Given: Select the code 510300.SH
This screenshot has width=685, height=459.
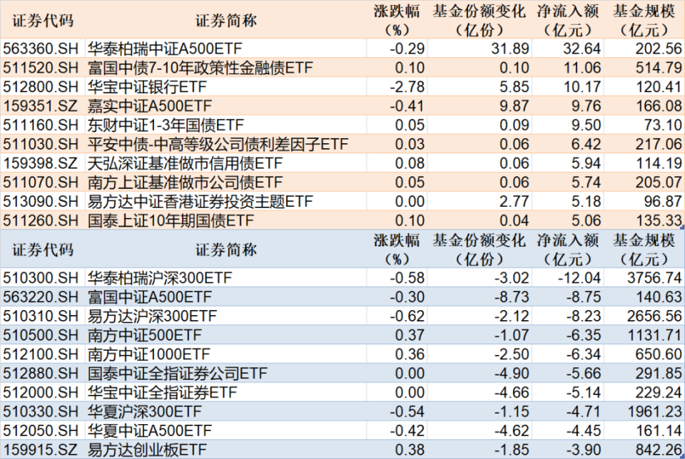Looking at the screenshot, I should click(x=41, y=278).
